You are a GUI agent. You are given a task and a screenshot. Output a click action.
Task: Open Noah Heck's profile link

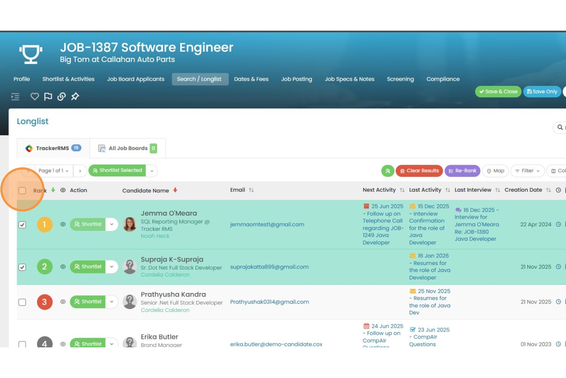tap(155, 236)
